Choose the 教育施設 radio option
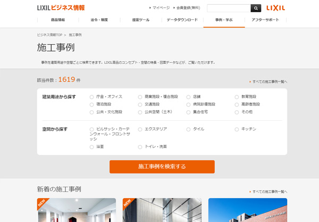This screenshot has width=319, height=222. click(x=237, y=97)
